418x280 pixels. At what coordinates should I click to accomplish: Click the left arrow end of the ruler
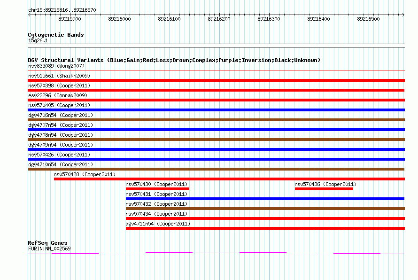pyautogui.click(x=29, y=15)
